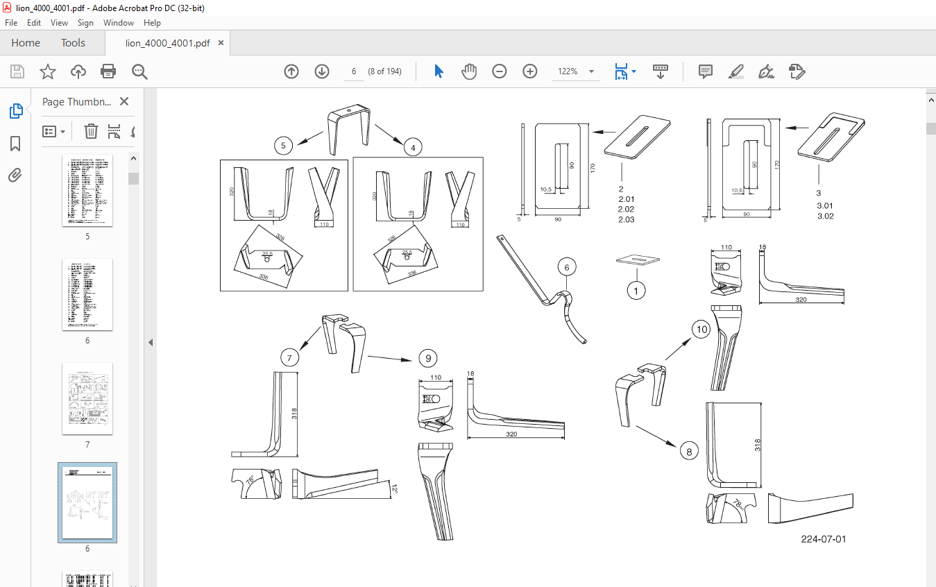Open the Sign document pen tool
Screen dimensions: 936x587
click(x=767, y=71)
